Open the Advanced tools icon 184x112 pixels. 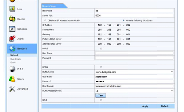point(12,89)
